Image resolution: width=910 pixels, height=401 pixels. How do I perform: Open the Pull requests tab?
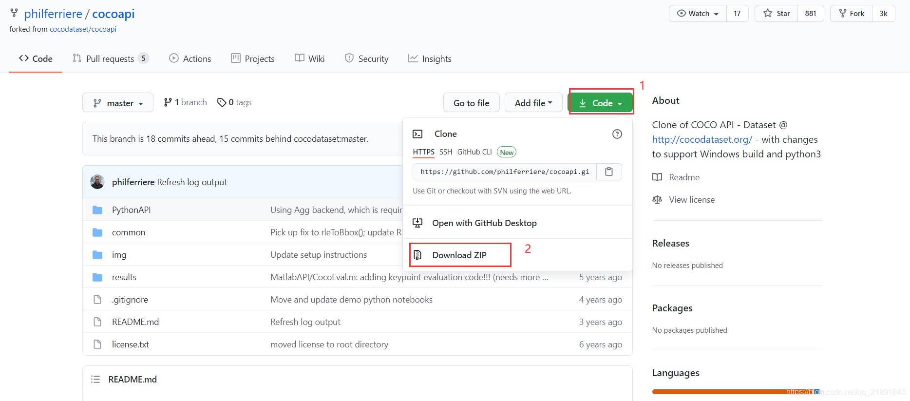point(111,58)
